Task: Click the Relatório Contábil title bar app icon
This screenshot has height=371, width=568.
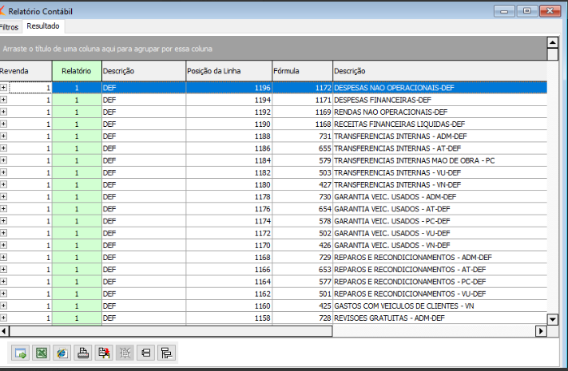Action: pyautogui.click(x=2, y=11)
